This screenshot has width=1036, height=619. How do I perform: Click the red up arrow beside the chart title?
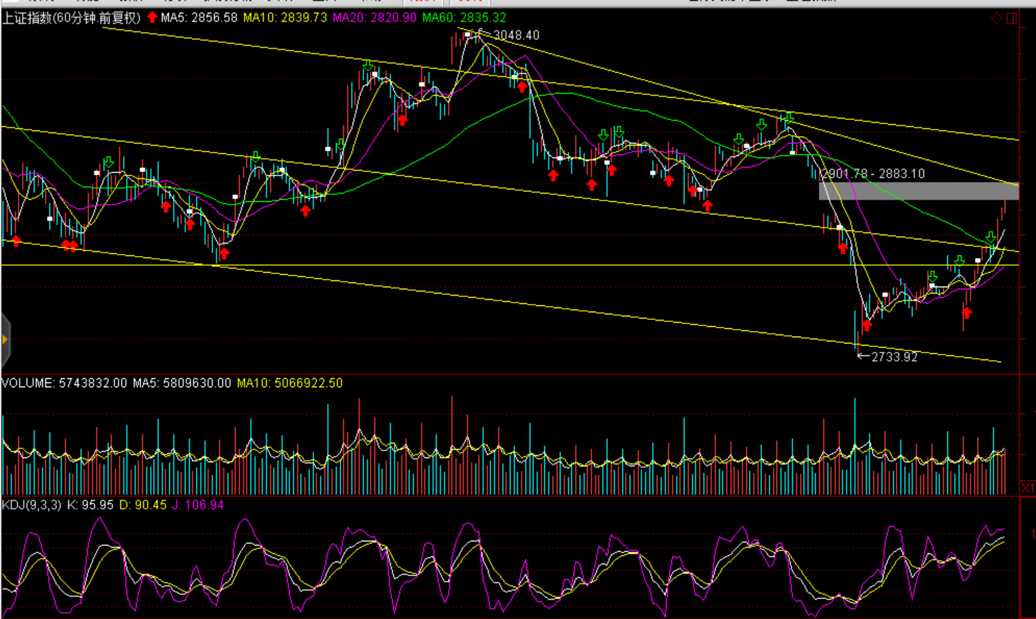pos(152,17)
